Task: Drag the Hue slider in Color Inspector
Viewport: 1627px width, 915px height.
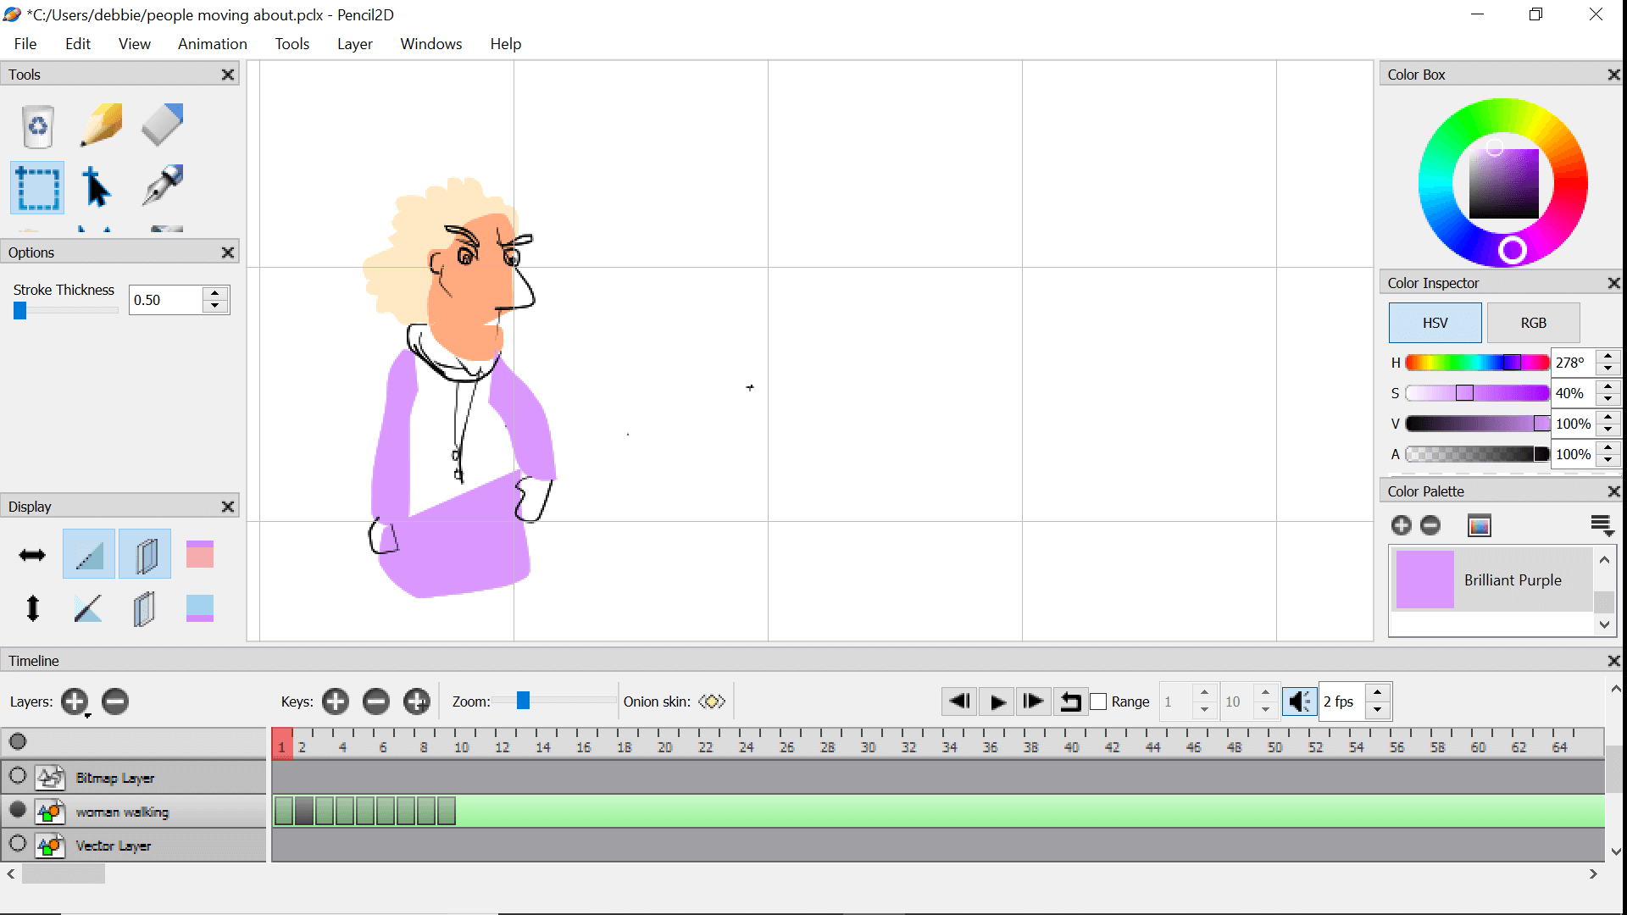Action: pos(1508,361)
